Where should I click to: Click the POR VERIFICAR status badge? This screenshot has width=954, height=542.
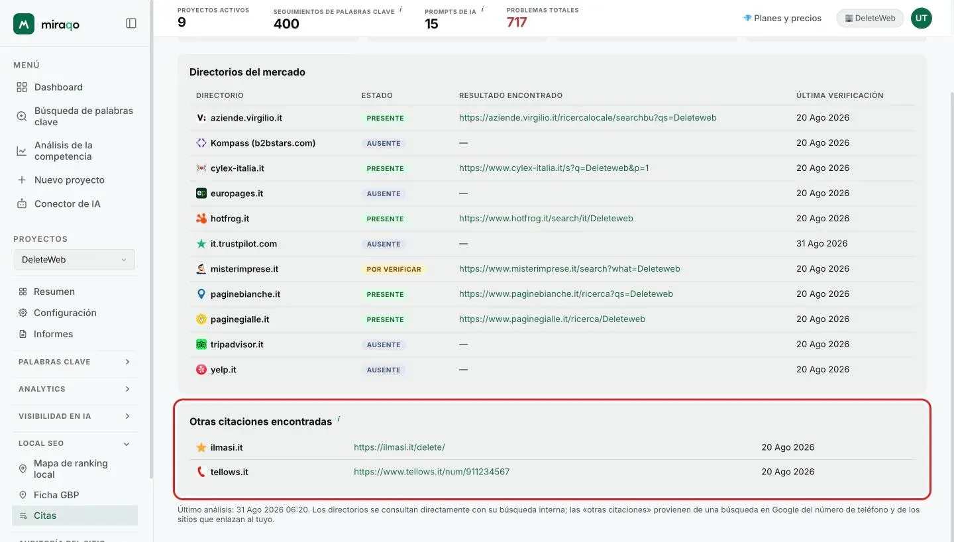(394, 269)
